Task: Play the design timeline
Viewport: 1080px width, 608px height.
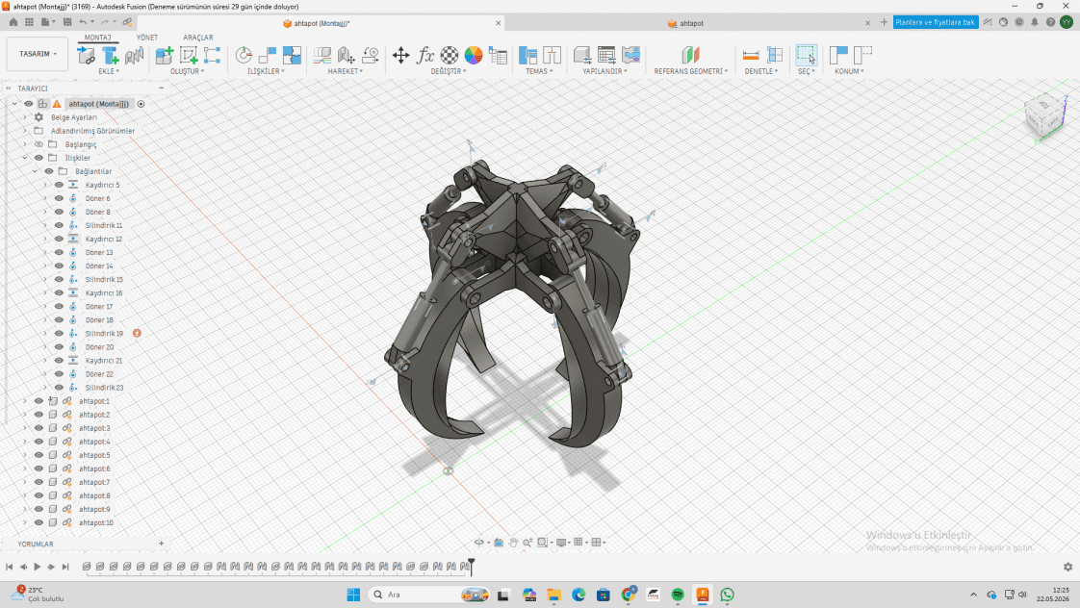Action: pos(38,567)
